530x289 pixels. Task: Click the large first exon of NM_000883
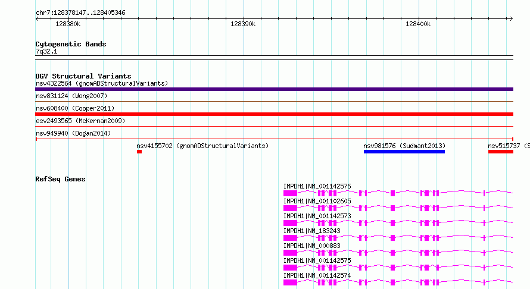pos(290,253)
